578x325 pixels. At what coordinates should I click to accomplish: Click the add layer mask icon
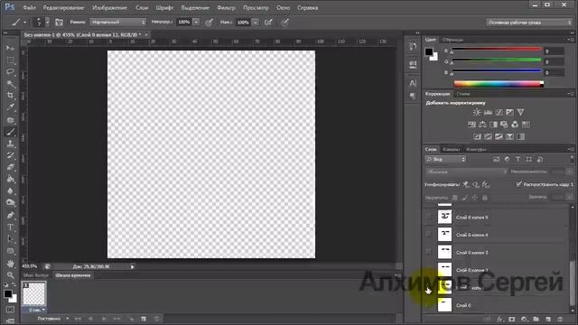click(512, 319)
